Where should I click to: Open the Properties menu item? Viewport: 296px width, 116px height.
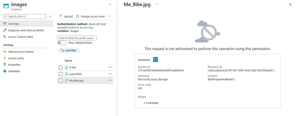pyautogui.click(x=14, y=65)
